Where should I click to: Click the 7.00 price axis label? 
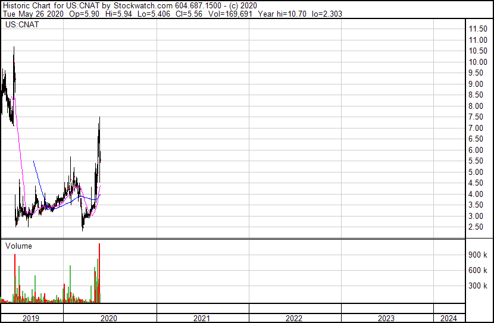(476, 128)
